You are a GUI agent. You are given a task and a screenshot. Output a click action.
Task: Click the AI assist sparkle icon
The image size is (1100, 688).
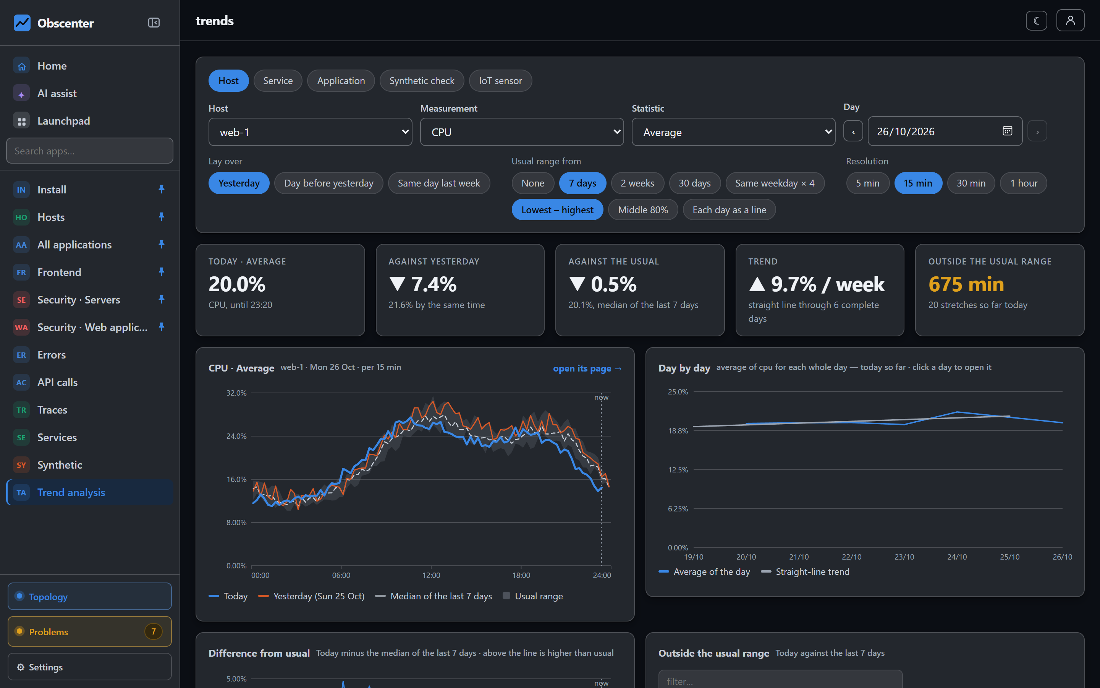[x=21, y=93]
